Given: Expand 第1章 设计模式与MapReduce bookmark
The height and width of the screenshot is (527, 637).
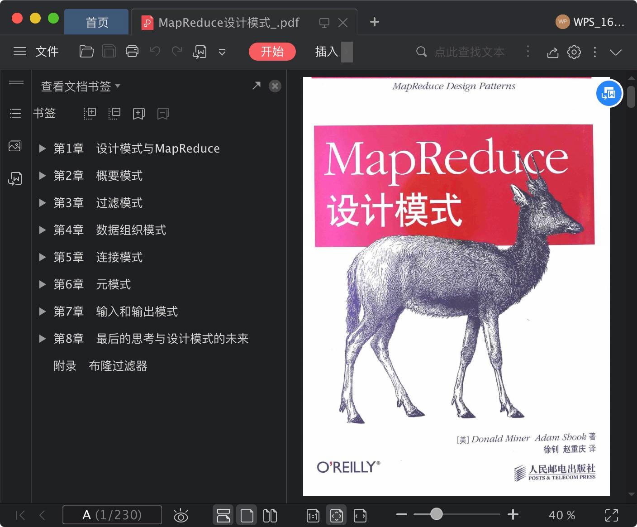Looking at the screenshot, I should tap(43, 149).
